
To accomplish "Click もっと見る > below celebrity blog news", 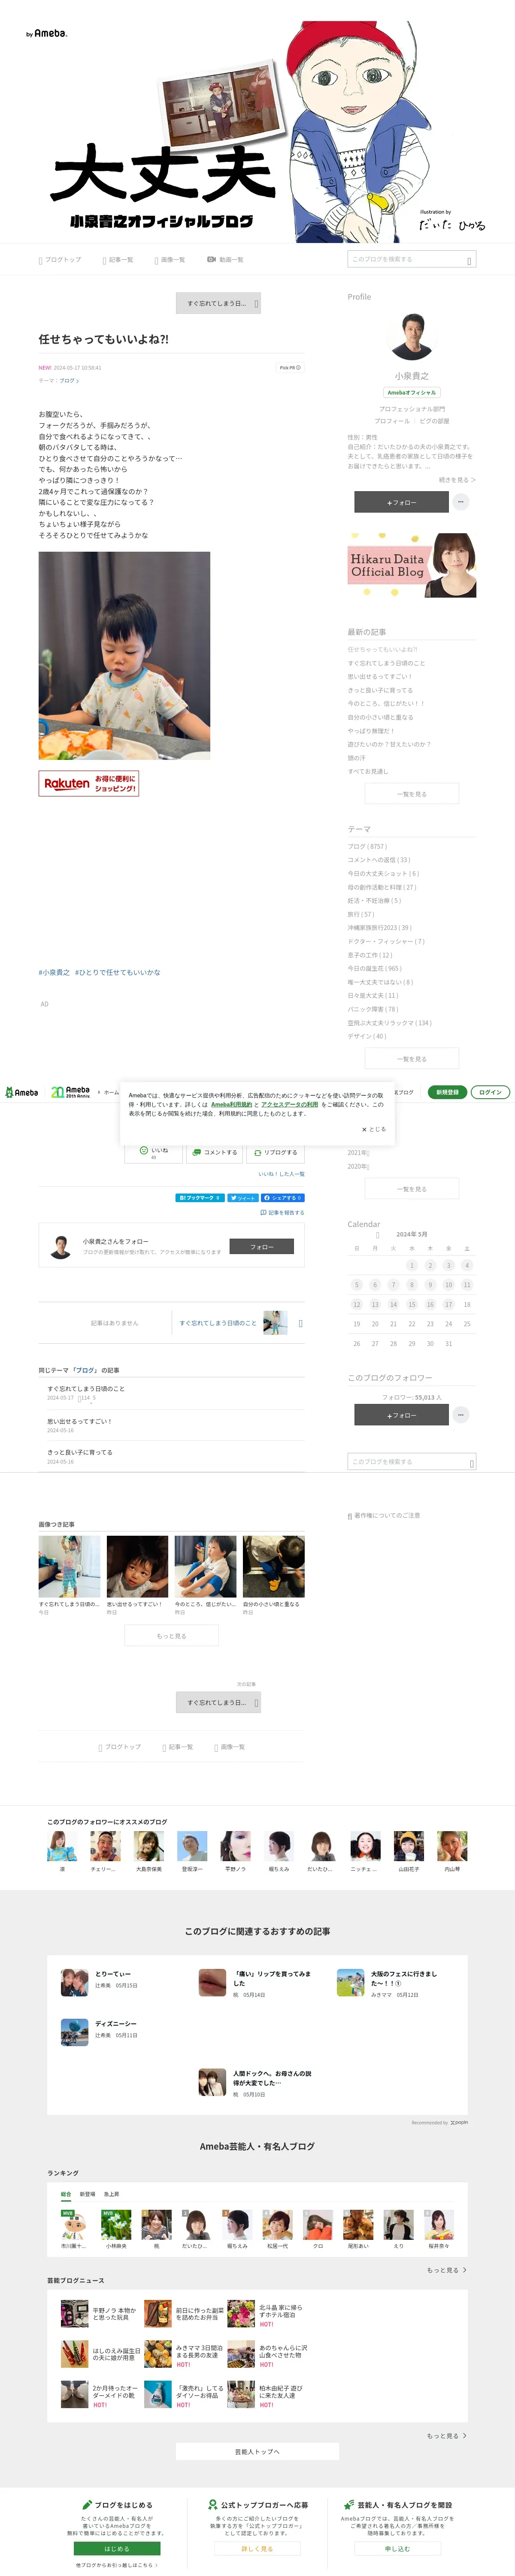I will click(x=447, y=2435).
